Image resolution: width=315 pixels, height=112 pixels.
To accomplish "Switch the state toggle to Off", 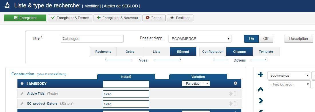I will (266, 38).
